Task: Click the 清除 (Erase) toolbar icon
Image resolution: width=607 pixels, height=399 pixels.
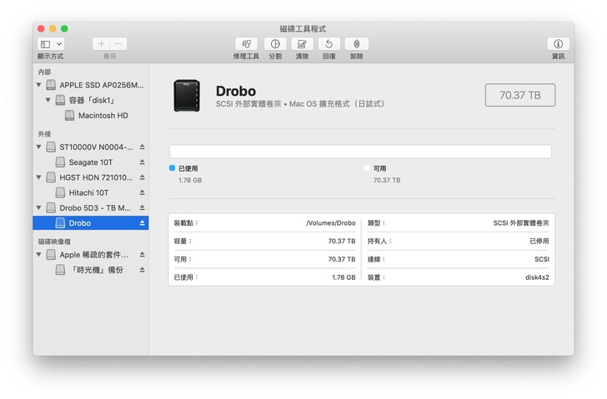Action: click(302, 44)
